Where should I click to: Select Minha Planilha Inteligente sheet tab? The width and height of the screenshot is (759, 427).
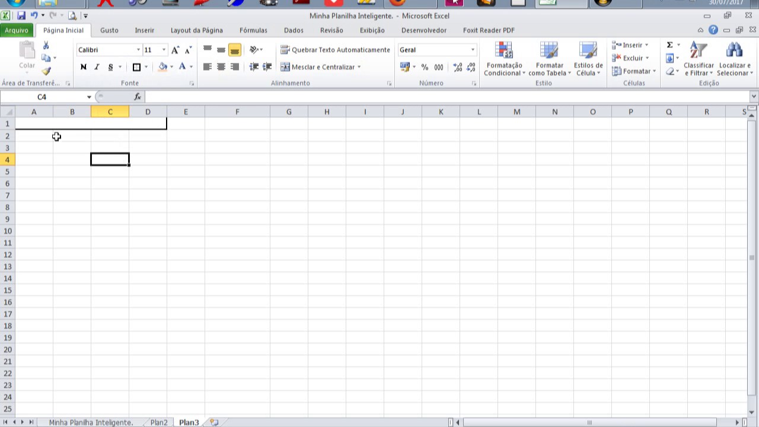[x=91, y=422]
